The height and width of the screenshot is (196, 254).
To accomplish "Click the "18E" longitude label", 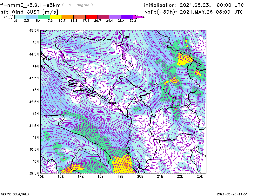I will click(100, 176).
